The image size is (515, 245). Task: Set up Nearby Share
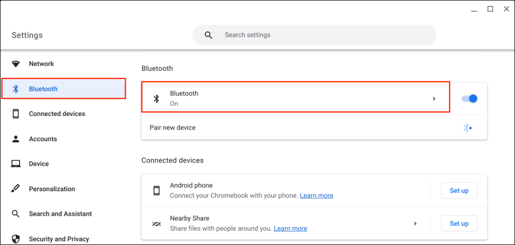click(x=459, y=223)
